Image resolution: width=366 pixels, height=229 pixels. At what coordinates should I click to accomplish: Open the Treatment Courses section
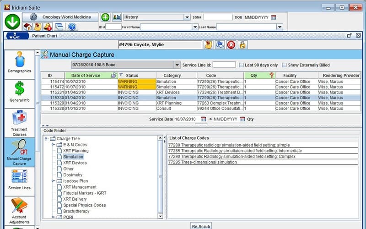[x=19, y=123]
